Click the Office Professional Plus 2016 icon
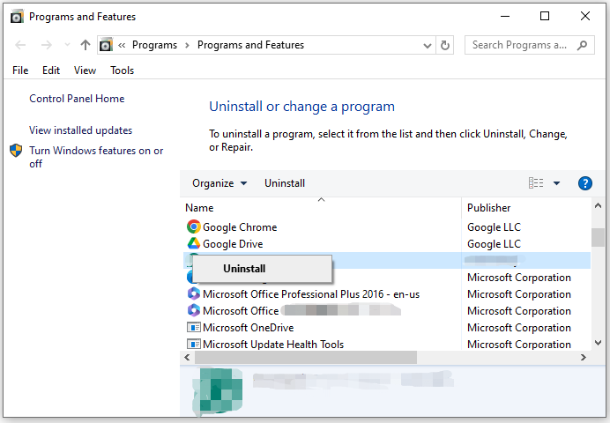The height and width of the screenshot is (423, 610). 193,293
